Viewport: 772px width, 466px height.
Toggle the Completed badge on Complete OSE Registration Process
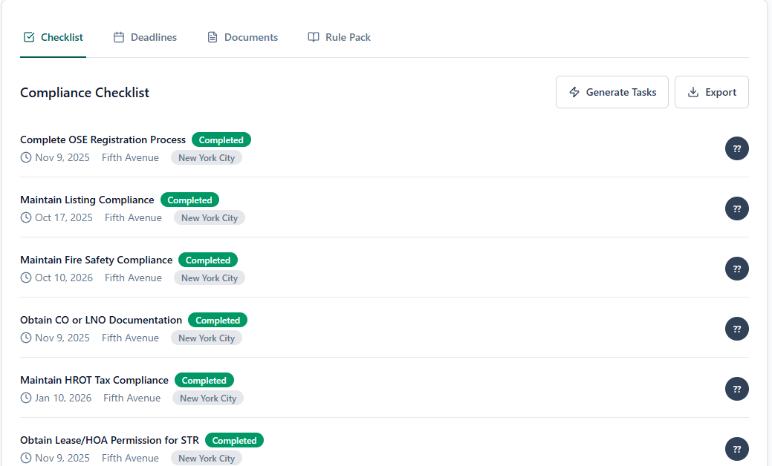[221, 140]
